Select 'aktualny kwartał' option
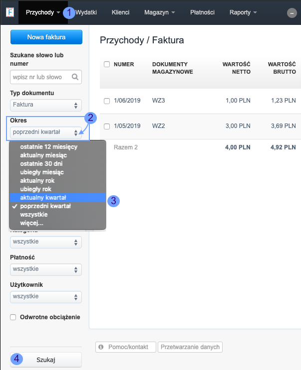 coord(58,198)
